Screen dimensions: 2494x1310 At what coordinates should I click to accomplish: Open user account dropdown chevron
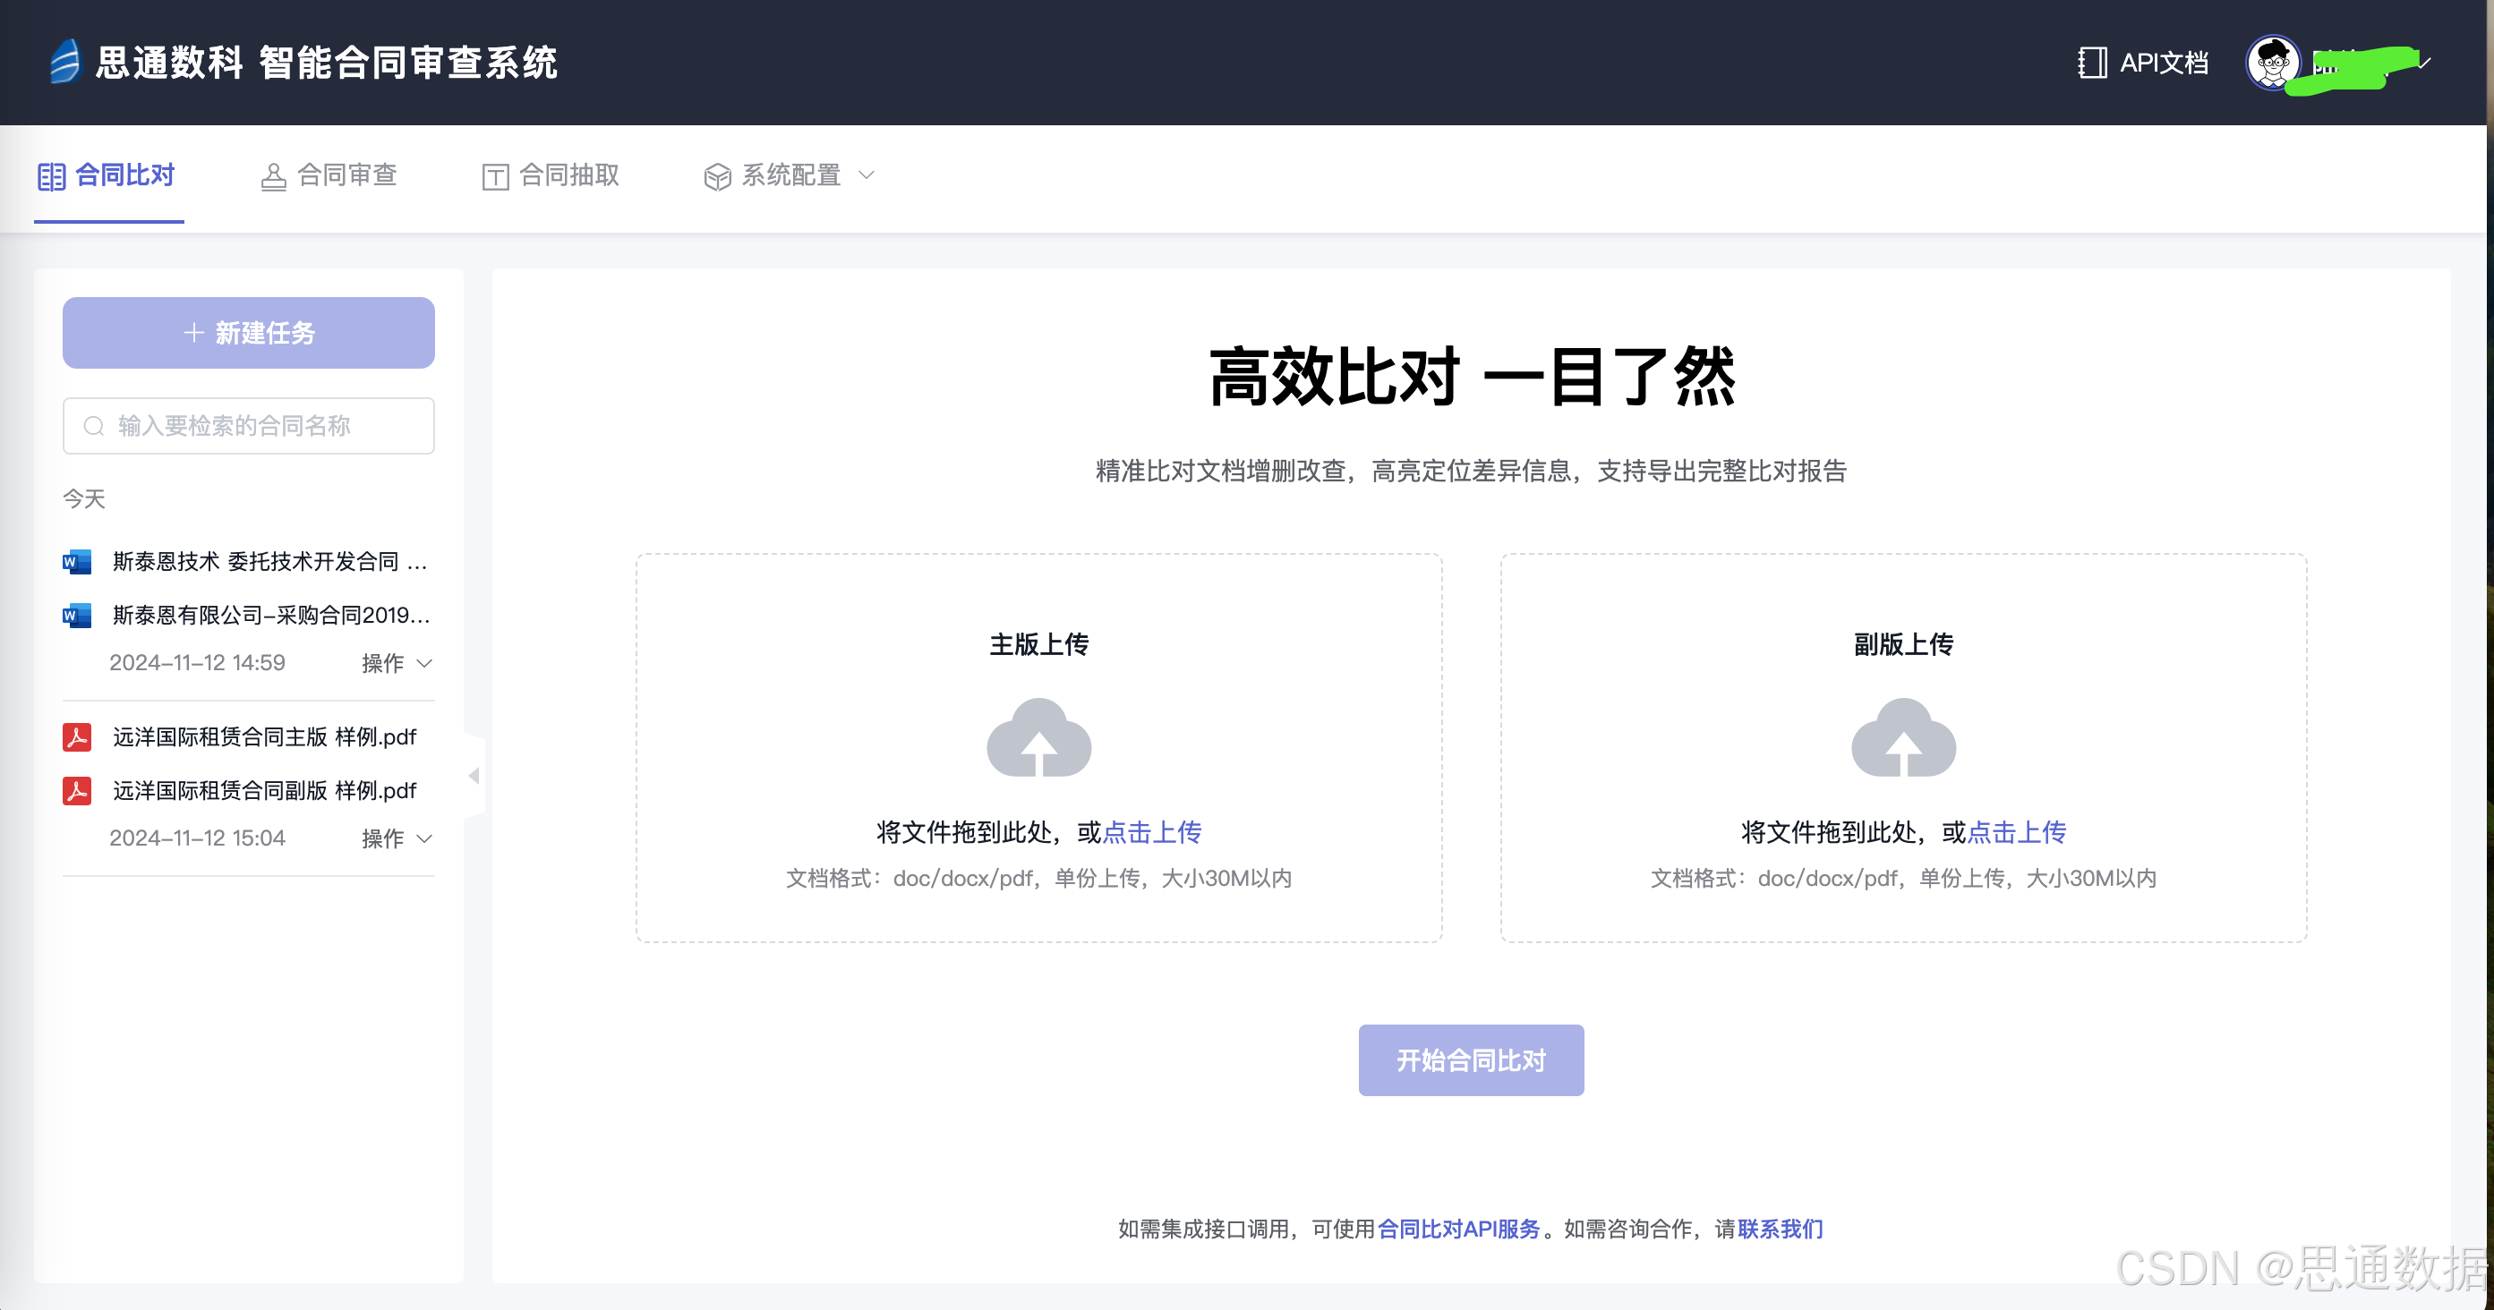[x=2424, y=63]
